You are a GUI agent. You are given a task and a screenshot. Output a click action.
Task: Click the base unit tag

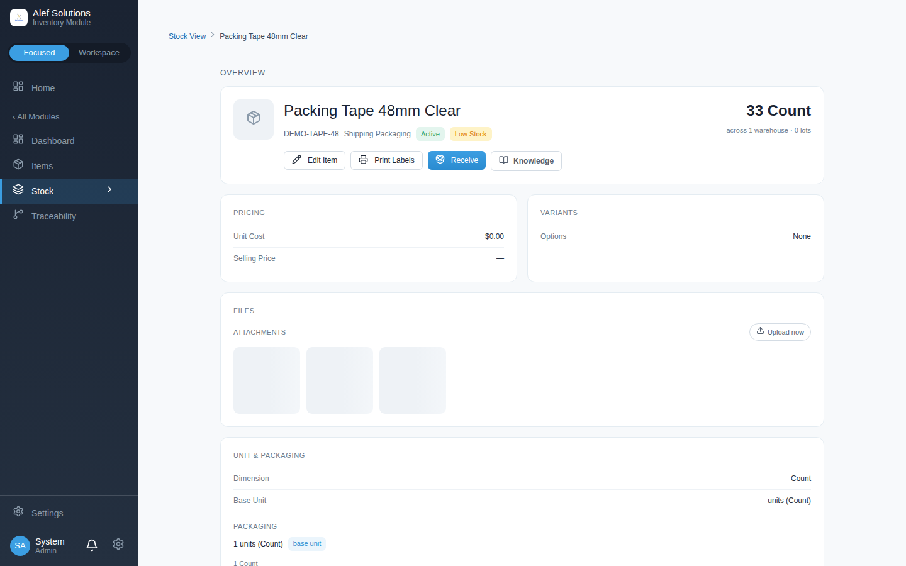point(307,544)
